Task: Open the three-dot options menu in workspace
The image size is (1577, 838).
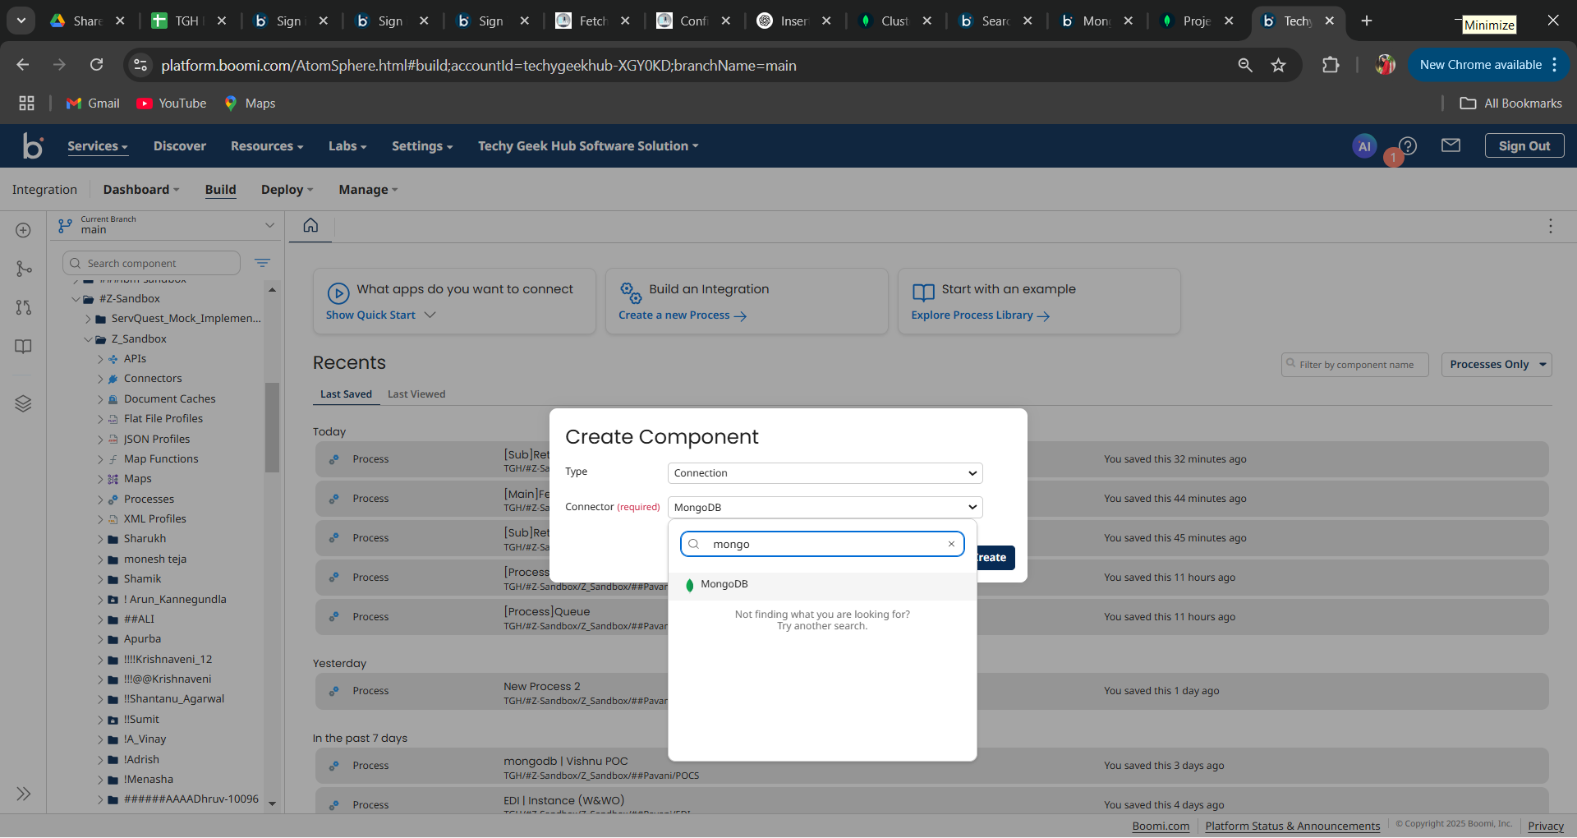Action: [x=1550, y=226]
